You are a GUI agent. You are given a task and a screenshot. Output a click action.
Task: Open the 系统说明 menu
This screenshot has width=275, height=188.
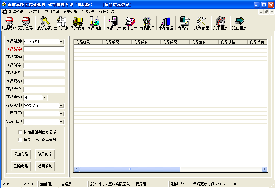coord(88,12)
